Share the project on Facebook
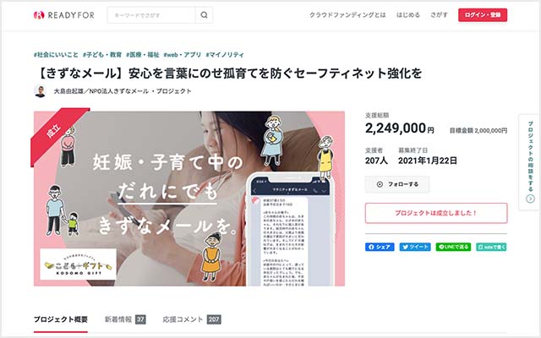The width and height of the screenshot is (541, 338). pyautogui.click(x=380, y=247)
